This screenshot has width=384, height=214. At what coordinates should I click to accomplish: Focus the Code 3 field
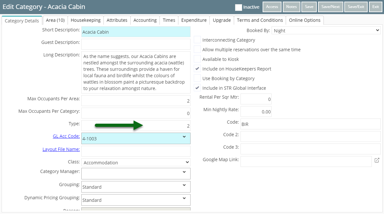pos(311,149)
